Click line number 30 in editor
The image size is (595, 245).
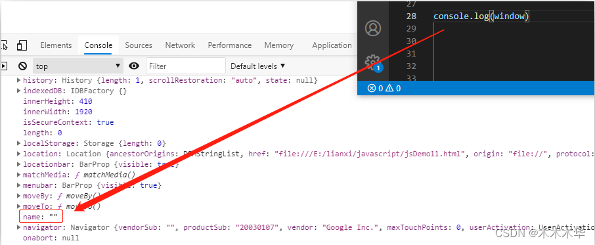pos(411,41)
